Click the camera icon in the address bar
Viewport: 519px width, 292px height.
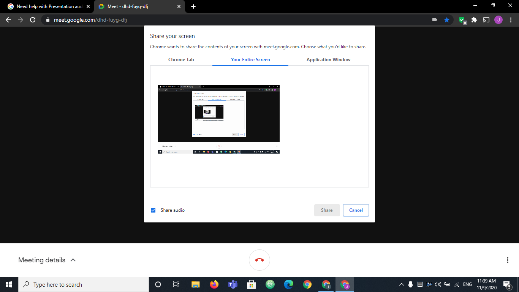pyautogui.click(x=434, y=19)
